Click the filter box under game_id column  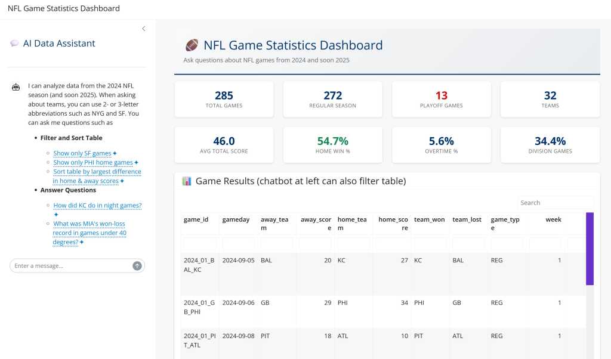(200, 243)
